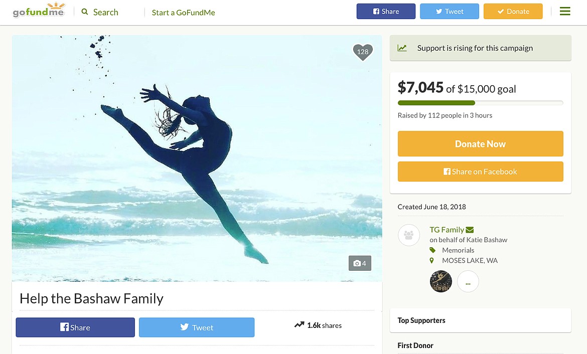Click the header Tweet button
587x354 pixels.
tap(449, 12)
